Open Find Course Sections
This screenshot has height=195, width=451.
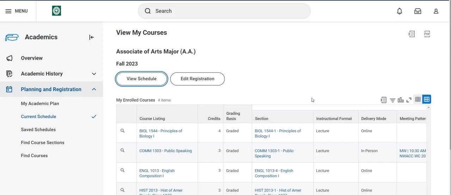click(43, 143)
